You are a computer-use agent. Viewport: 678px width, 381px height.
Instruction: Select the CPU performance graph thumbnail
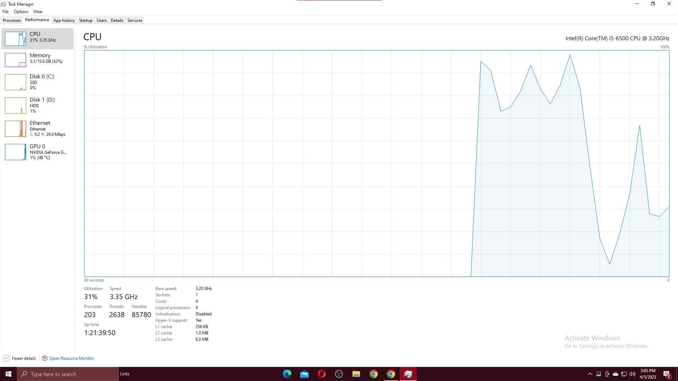(x=15, y=39)
